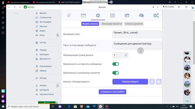195x109 pixels.
Task: Open the 63K отзывов rating link
Action: pos(168,6)
